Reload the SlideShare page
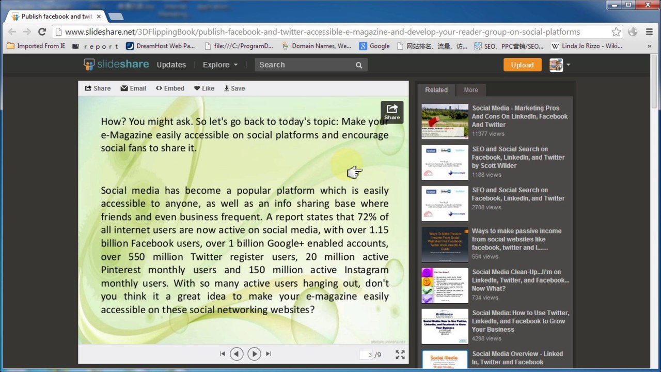This screenshot has height=372, width=661. point(42,32)
